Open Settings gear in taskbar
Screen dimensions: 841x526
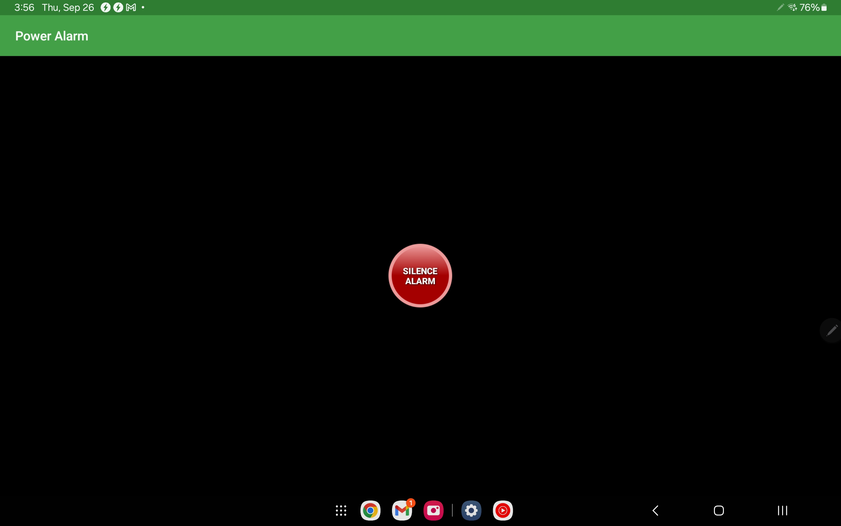[471, 510]
